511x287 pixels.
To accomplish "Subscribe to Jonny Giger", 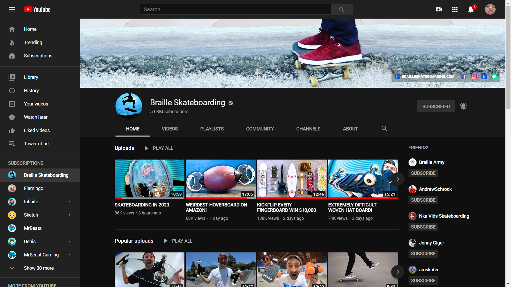I will tap(423, 254).
